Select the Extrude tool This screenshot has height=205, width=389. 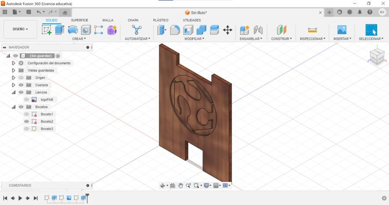[60, 30]
